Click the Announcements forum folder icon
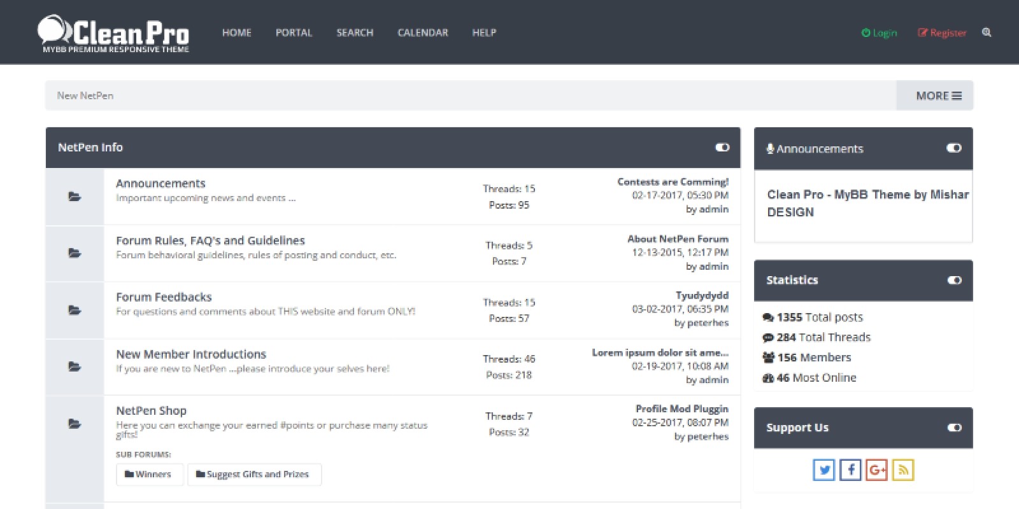This screenshot has height=509, width=1019. click(x=75, y=197)
